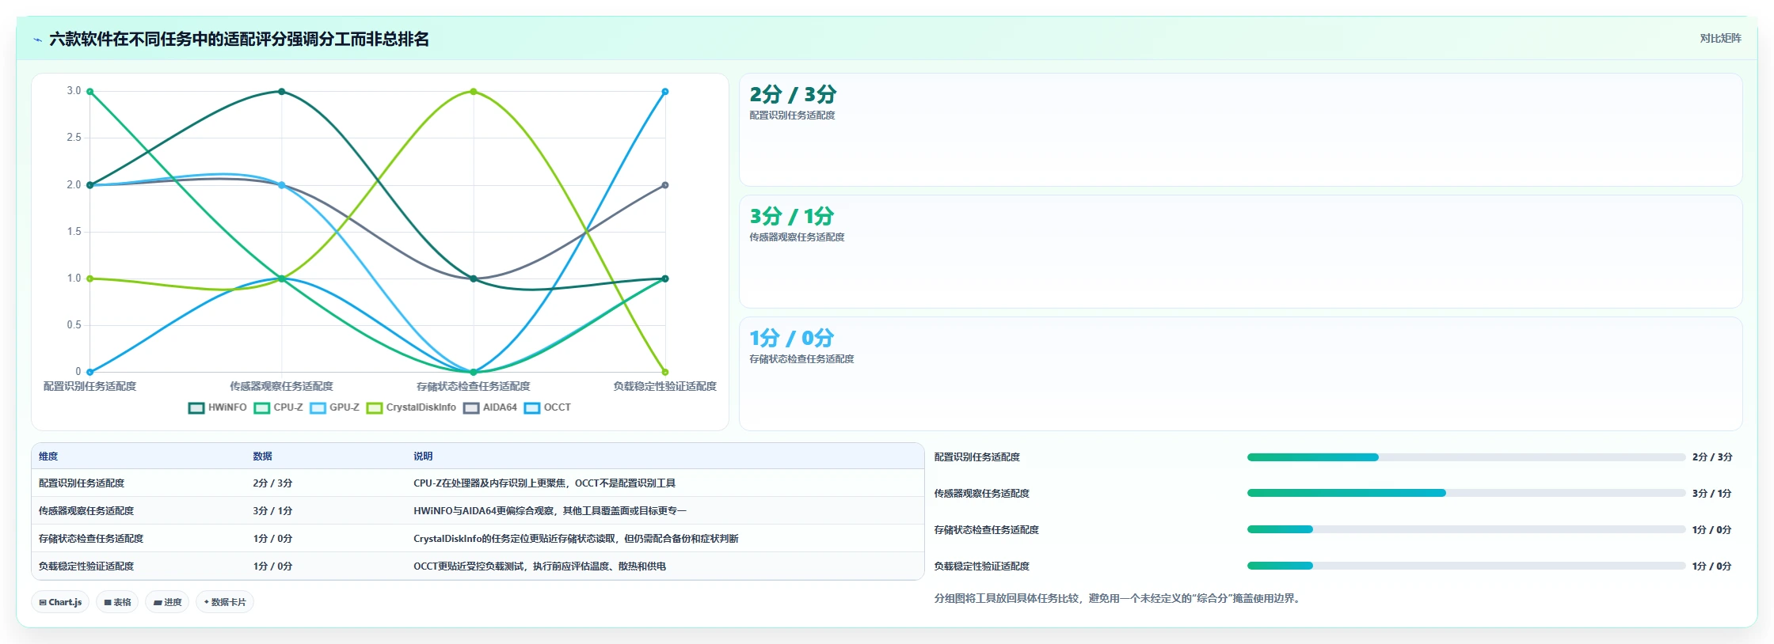Click the Chart.js tag chip
The width and height of the screenshot is (1774, 644).
[60, 602]
